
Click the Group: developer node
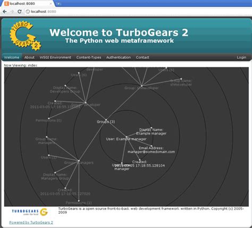pyautogui.click(x=86, y=105)
